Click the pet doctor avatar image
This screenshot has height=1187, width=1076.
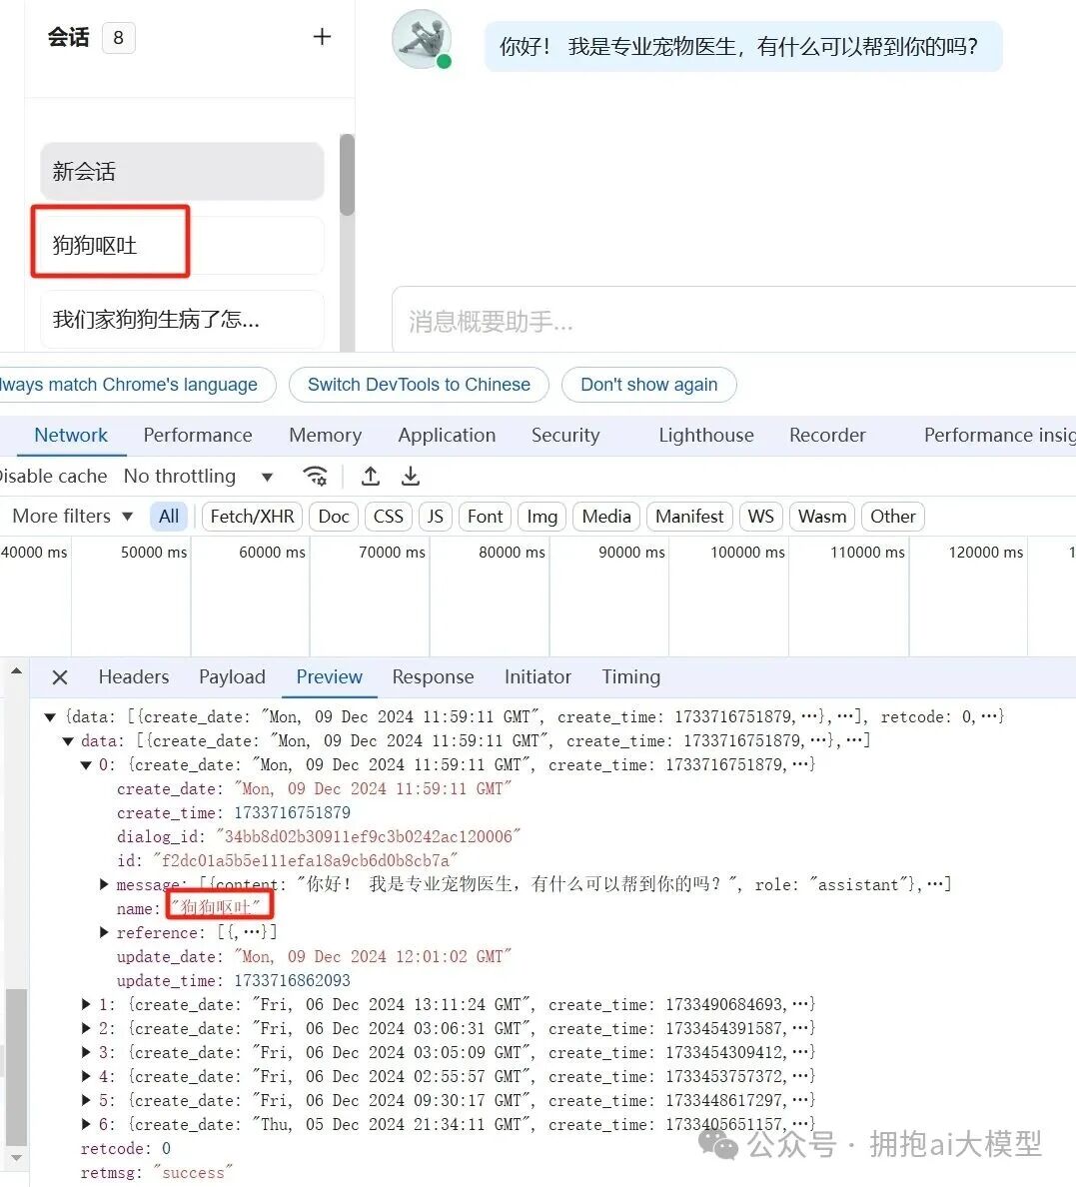click(421, 40)
